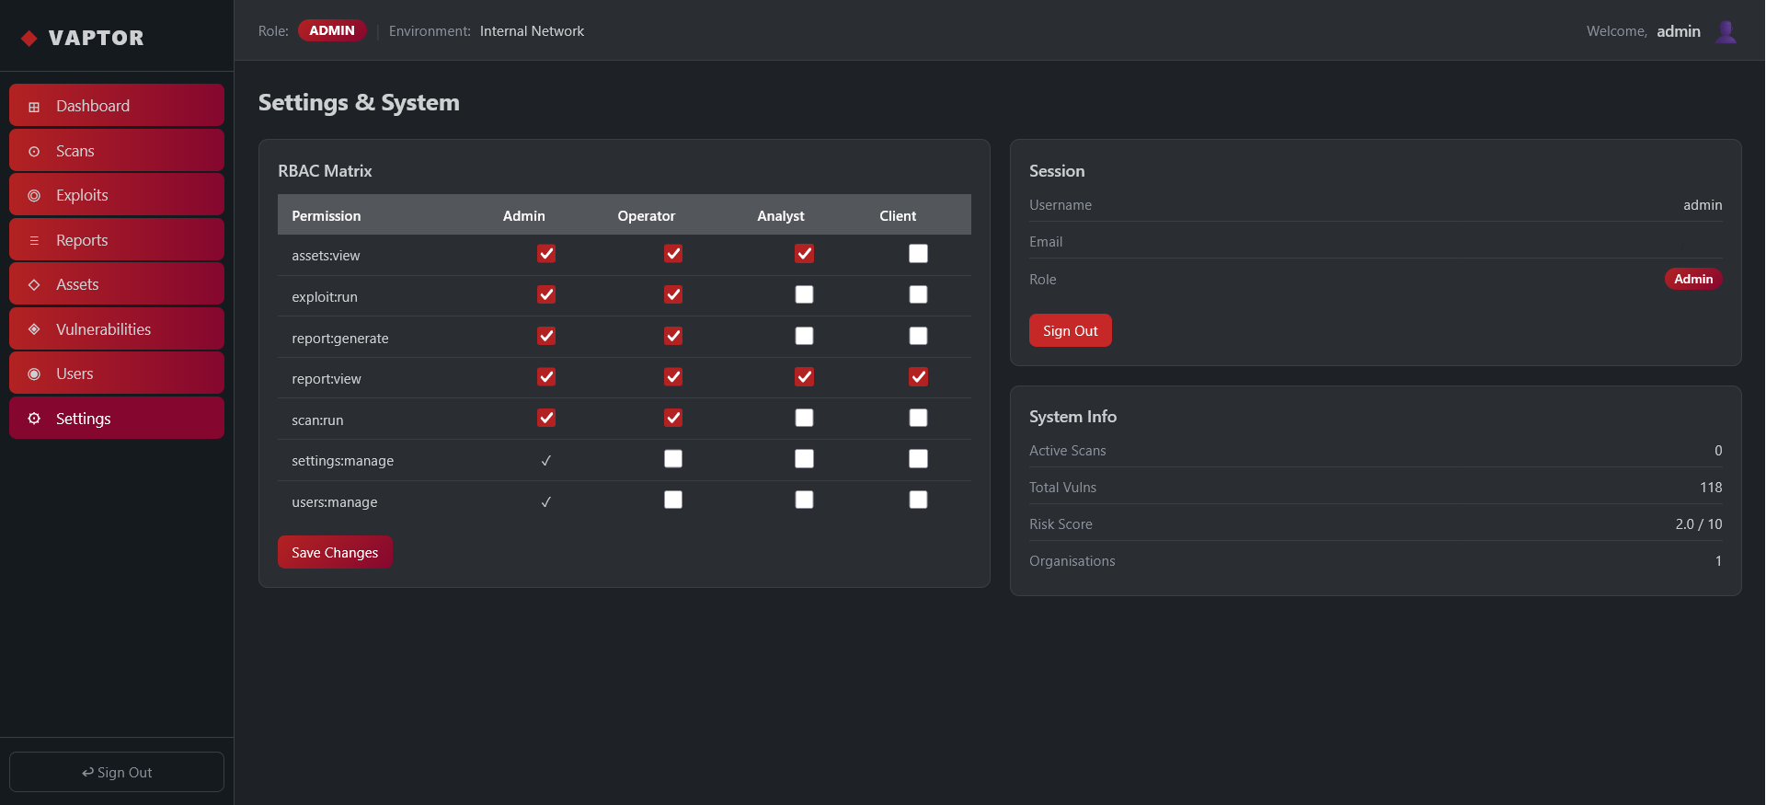Sign out via sidebar bottom button
The width and height of the screenshot is (1766, 805).
tap(117, 772)
